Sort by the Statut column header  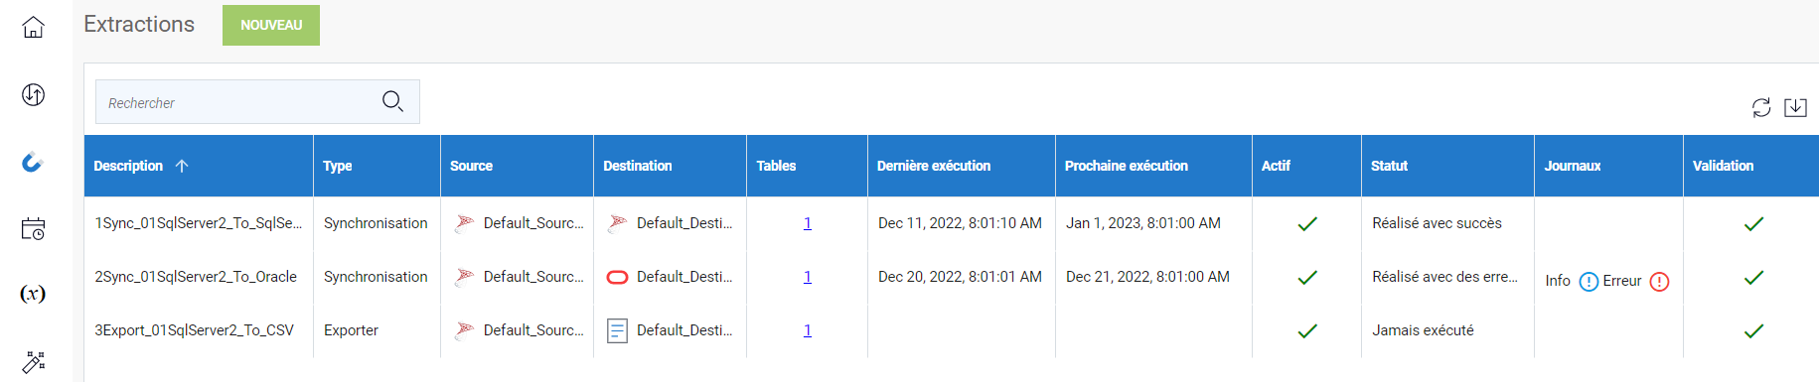(1389, 166)
